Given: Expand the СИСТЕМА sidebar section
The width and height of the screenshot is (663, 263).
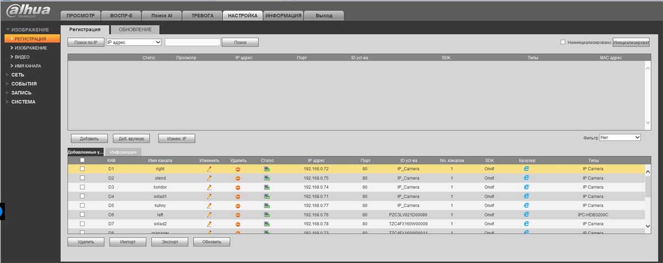Looking at the screenshot, I should (23, 102).
